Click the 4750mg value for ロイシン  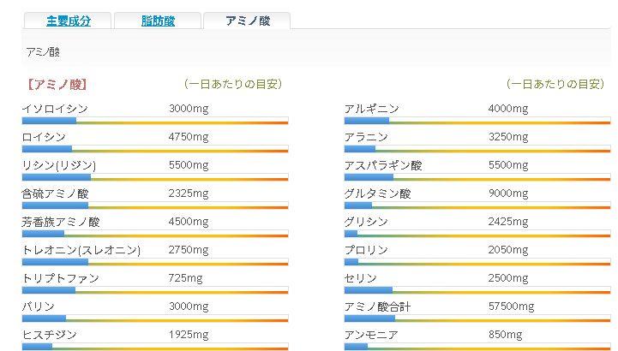pos(189,137)
